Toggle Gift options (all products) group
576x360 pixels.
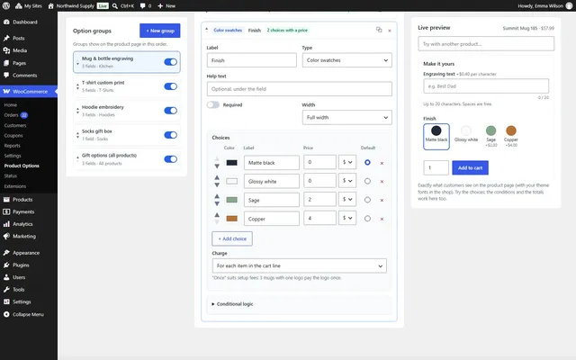(170, 159)
